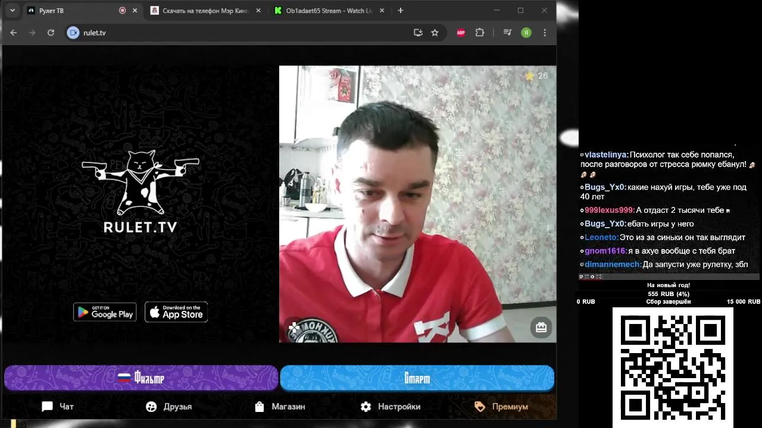The height and width of the screenshot is (428, 762).
Task: Open the Премиум section
Action: [x=501, y=407]
